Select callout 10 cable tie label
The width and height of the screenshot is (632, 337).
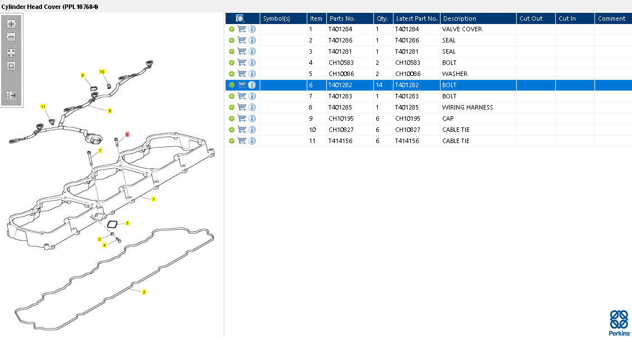102,72
